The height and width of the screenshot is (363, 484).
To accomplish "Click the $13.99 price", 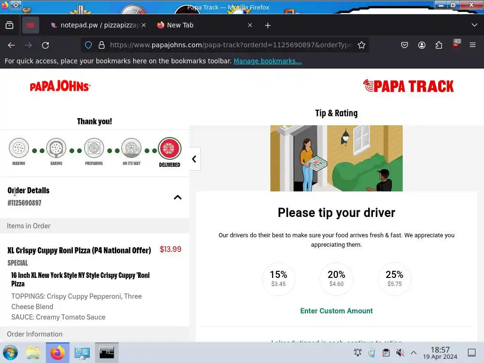I will point(170,249).
